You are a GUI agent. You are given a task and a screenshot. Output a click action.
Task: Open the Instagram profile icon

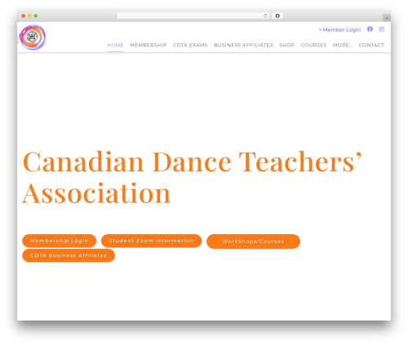pyautogui.click(x=382, y=29)
